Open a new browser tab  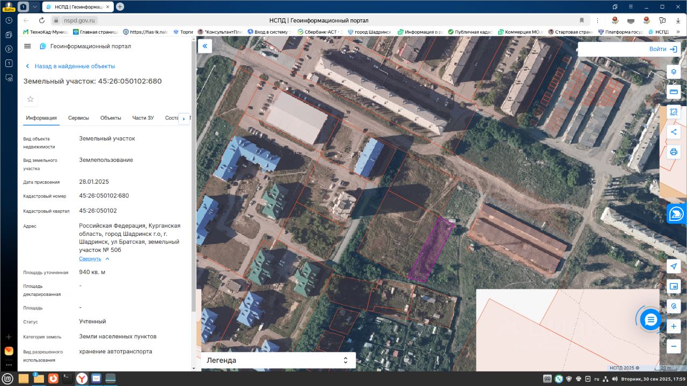pos(120,6)
